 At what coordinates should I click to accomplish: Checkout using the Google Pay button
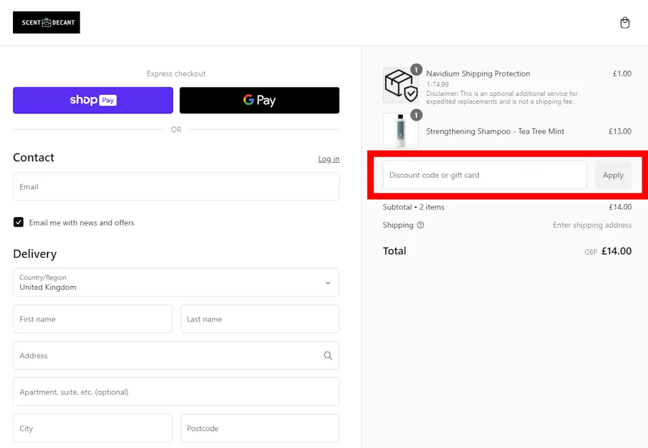point(259,100)
